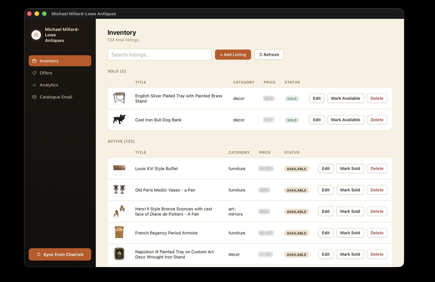Edit the Cast Iron Bull Dog Bank
Screen dimensions: 435x282
click(x=317, y=120)
